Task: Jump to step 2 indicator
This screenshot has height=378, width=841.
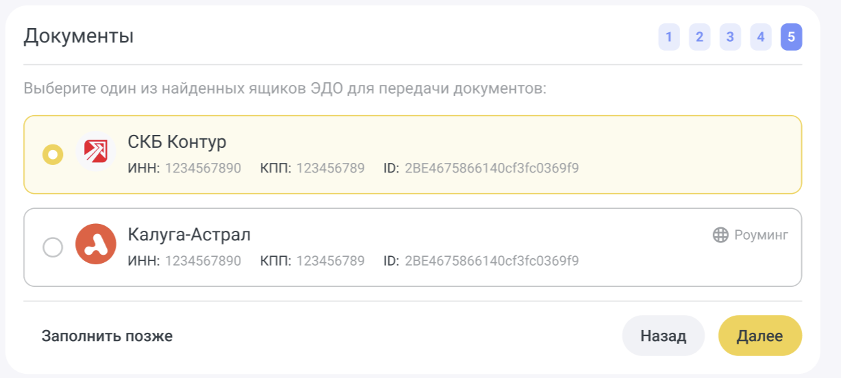Action: click(699, 37)
